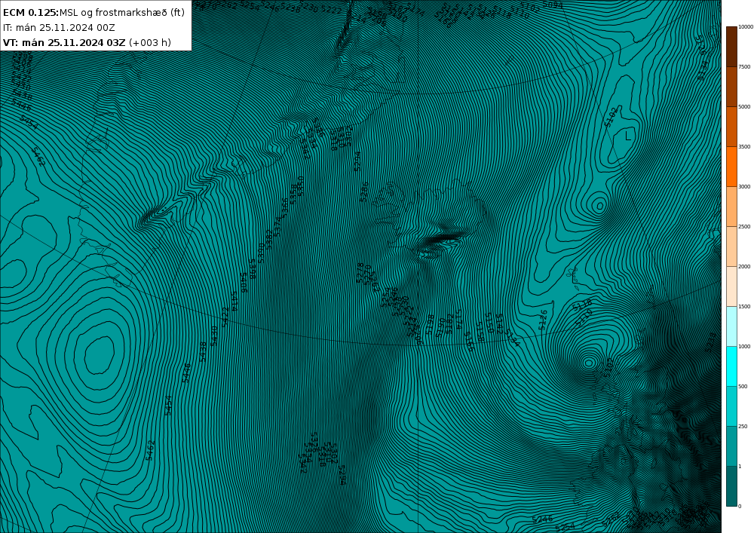Click the center of the large oval high-pressure contour
This screenshot has height=533, width=754.
(x=100, y=354)
